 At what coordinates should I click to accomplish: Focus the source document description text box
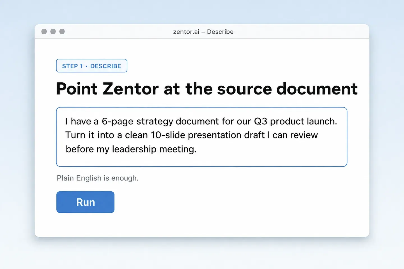click(x=202, y=137)
